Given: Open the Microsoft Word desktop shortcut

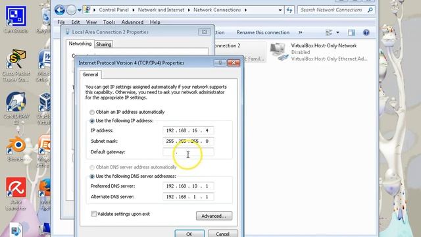Looking at the screenshot, I should (x=44, y=66).
